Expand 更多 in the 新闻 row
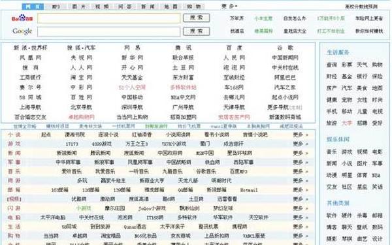This screenshot has height=245, width=392. coord(301,153)
